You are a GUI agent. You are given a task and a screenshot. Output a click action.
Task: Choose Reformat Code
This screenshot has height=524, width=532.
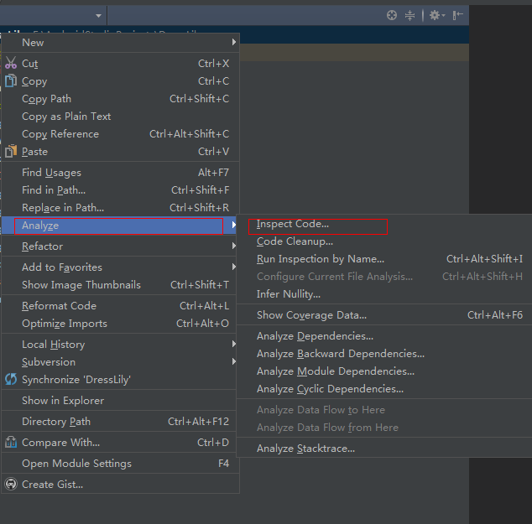tap(121, 306)
